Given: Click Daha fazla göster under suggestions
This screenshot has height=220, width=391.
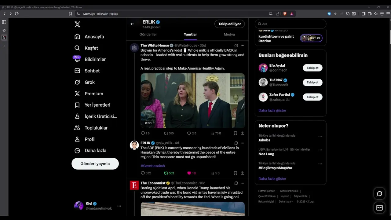Looking at the screenshot, I should click(x=272, y=110).
